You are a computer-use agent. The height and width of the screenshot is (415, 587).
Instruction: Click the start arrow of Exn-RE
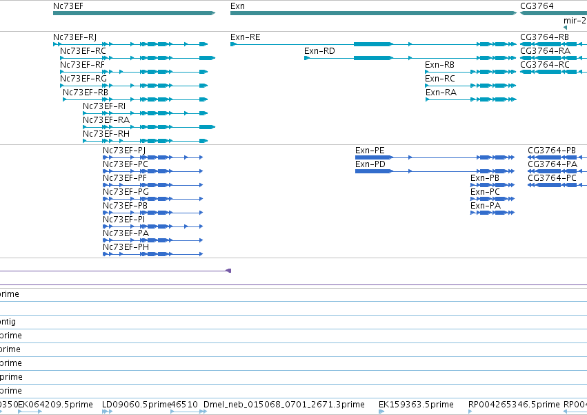point(233,44)
